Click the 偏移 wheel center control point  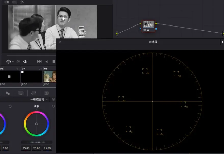click(36, 124)
